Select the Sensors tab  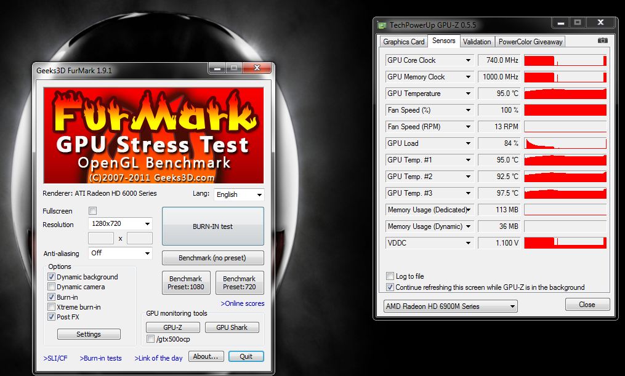[443, 41]
